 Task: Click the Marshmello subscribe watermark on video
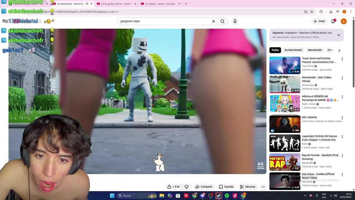pos(260,166)
